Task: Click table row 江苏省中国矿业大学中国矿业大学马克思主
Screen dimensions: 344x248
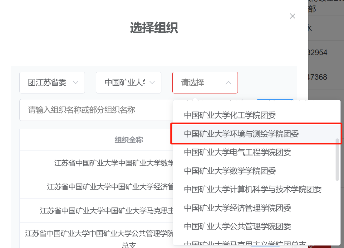Action: [x=96, y=211]
